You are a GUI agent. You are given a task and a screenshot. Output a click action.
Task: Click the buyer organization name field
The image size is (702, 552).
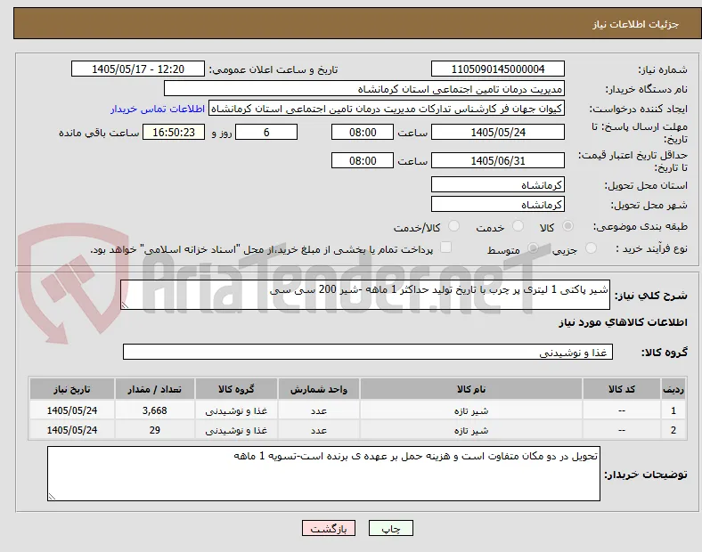[x=364, y=88]
